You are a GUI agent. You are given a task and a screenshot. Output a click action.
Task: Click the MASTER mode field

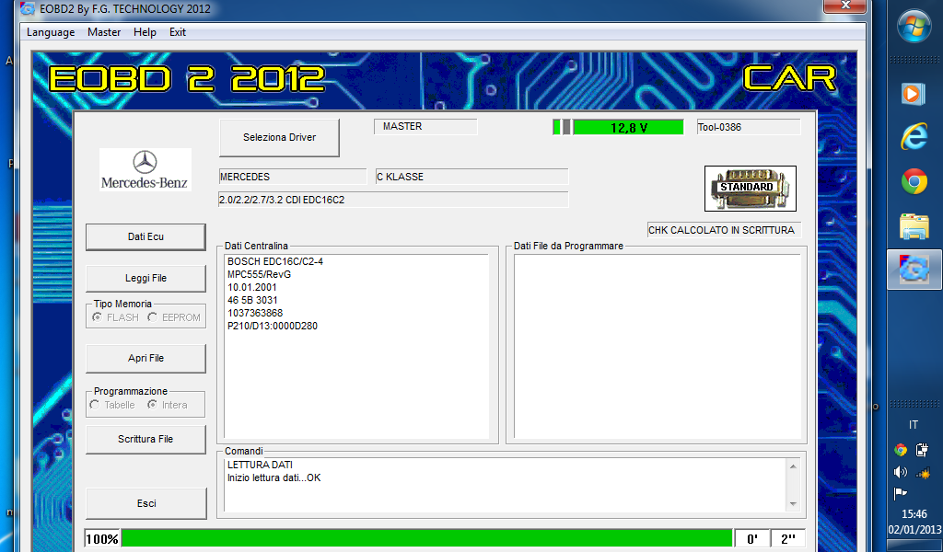click(425, 127)
